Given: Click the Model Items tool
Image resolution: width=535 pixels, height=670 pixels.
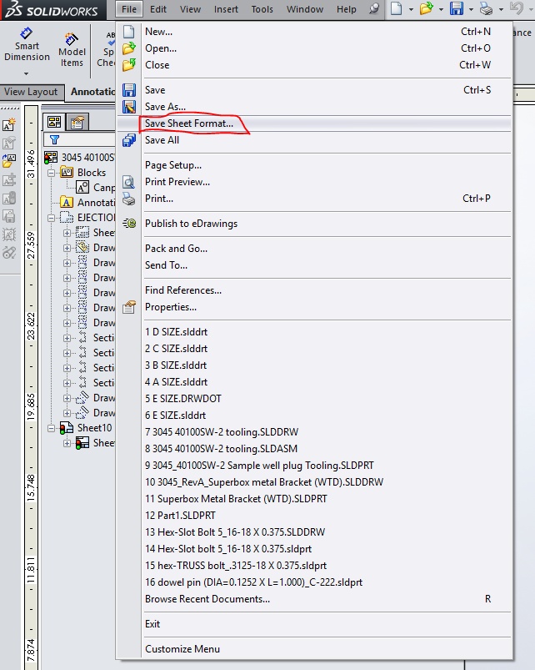Looking at the screenshot, I should point(72,50).
